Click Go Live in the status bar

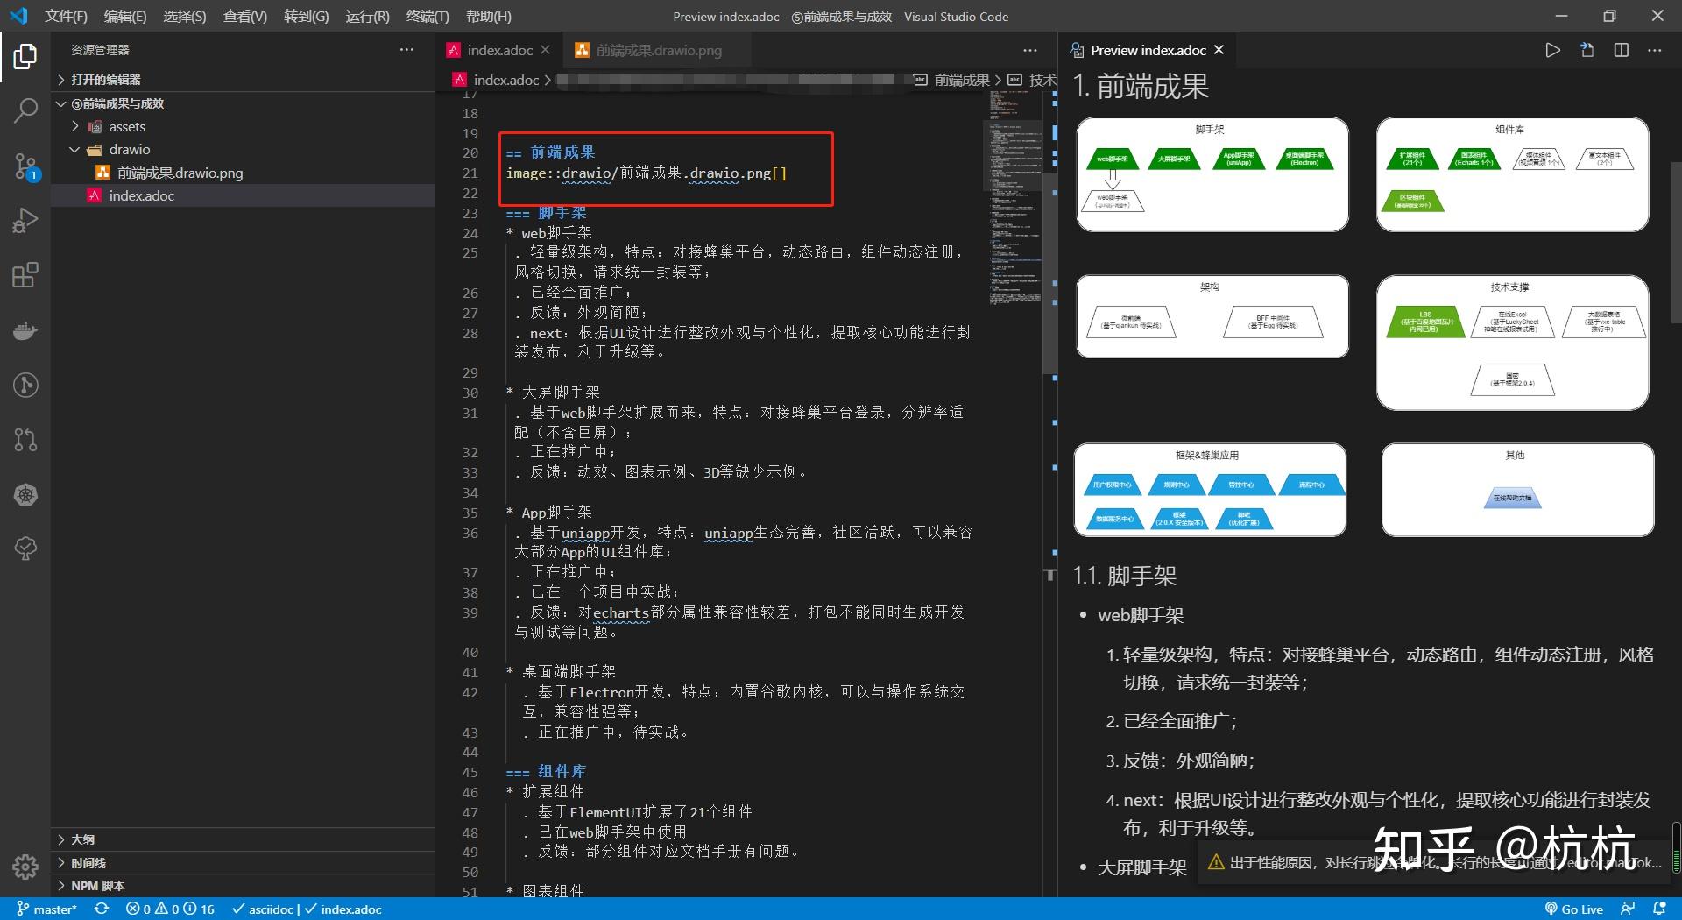[1574, 909]
